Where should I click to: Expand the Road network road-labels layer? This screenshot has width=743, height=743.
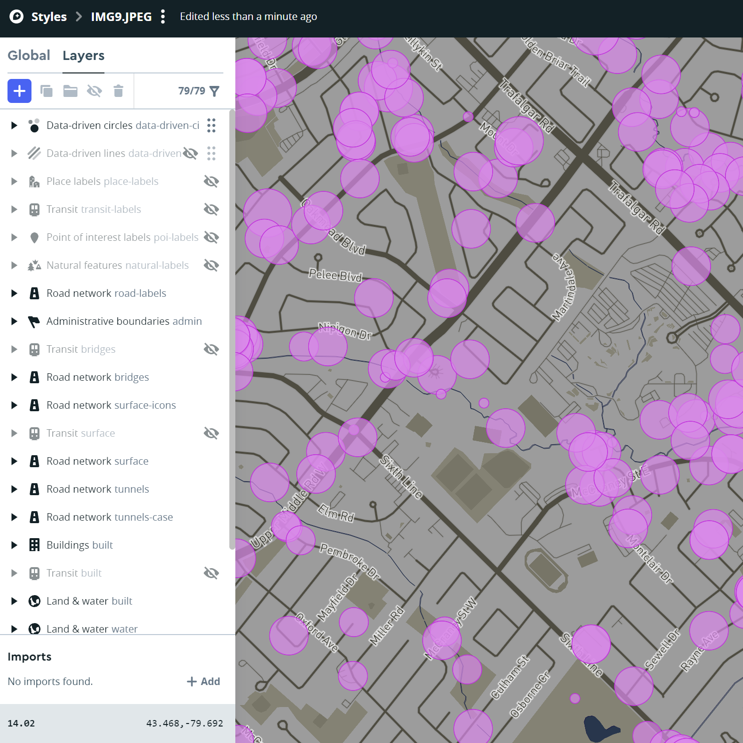(x=13, y=293)
